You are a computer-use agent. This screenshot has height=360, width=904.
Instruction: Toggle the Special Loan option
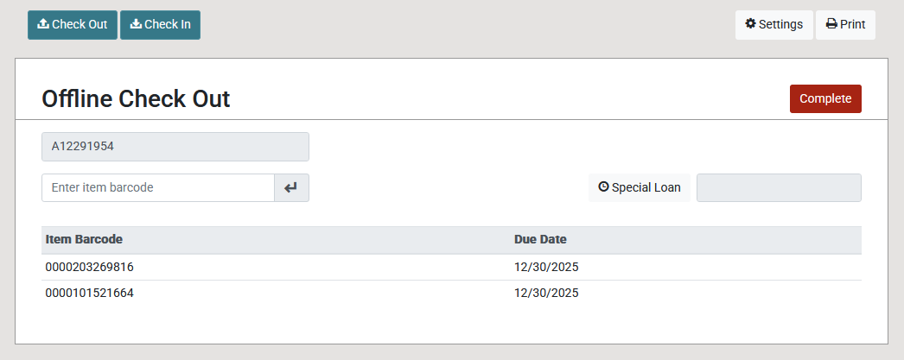(640, 188)
